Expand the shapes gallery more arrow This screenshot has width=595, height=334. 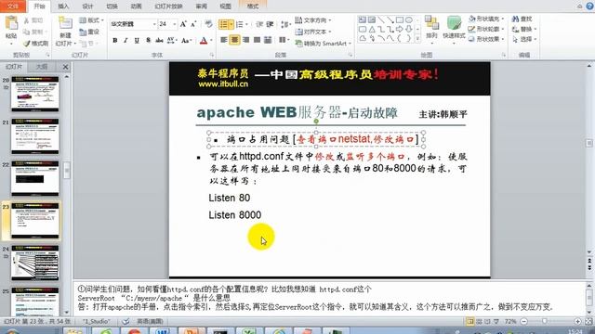[x=417, y=39]
